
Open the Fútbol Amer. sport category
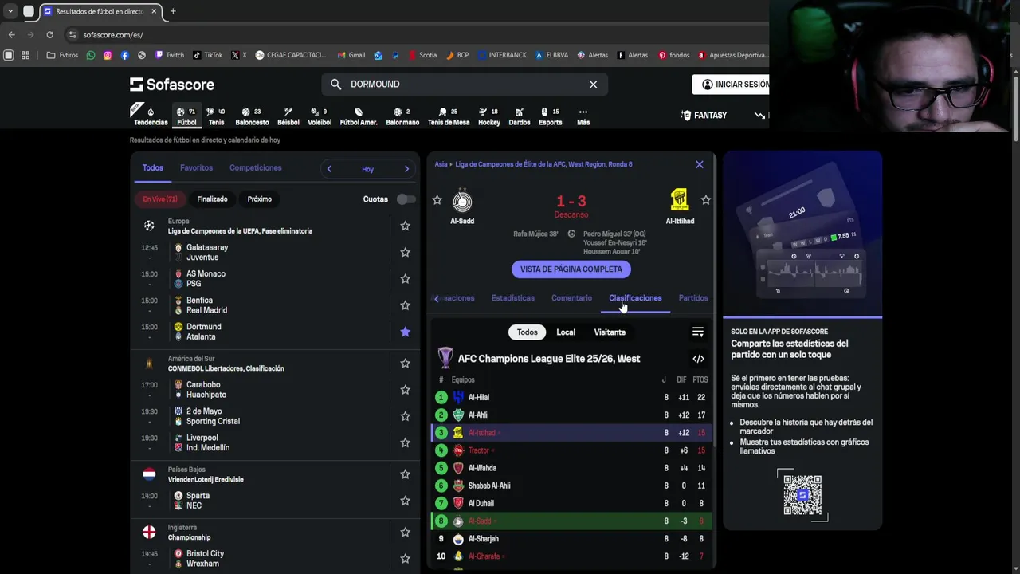point(359,116)
